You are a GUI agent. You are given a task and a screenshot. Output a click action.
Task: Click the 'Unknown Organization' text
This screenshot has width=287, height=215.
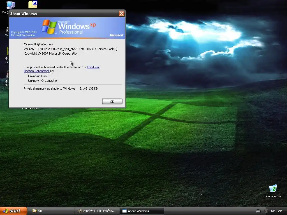click(x=43, y=81)
